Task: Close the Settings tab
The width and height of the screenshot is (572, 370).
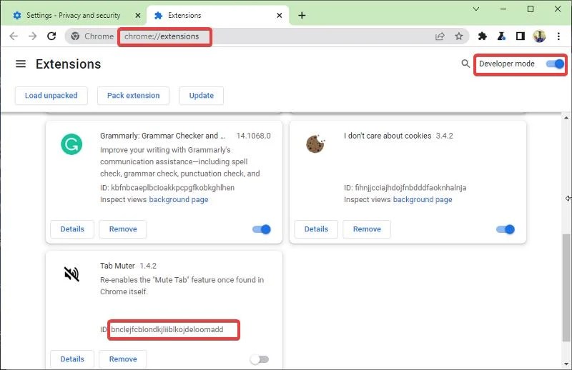Action: (137, 15)
